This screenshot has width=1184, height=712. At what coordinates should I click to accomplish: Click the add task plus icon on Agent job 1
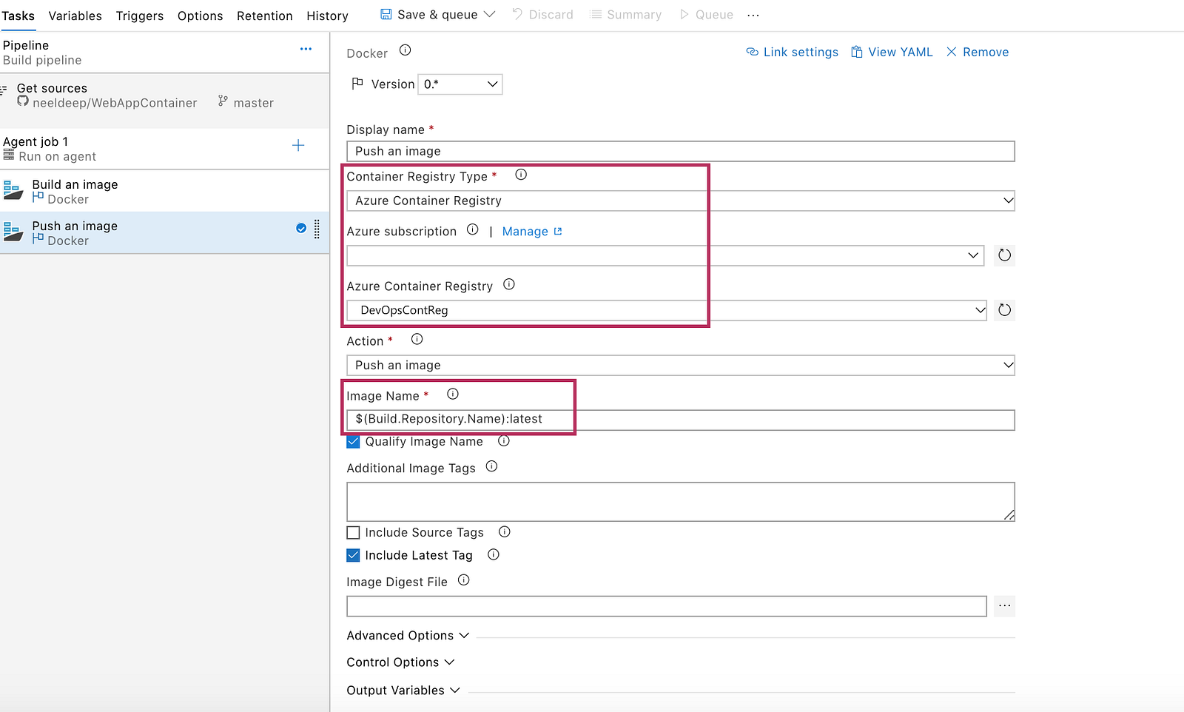[x=298, y=146]
